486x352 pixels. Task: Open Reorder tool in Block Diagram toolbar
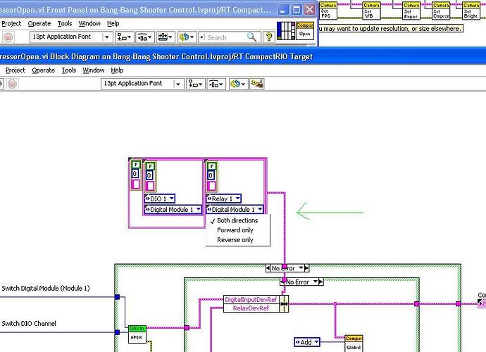[x=238, y=84]
